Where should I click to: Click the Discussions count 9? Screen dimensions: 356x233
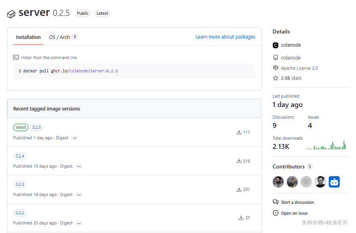coord(274,126)
